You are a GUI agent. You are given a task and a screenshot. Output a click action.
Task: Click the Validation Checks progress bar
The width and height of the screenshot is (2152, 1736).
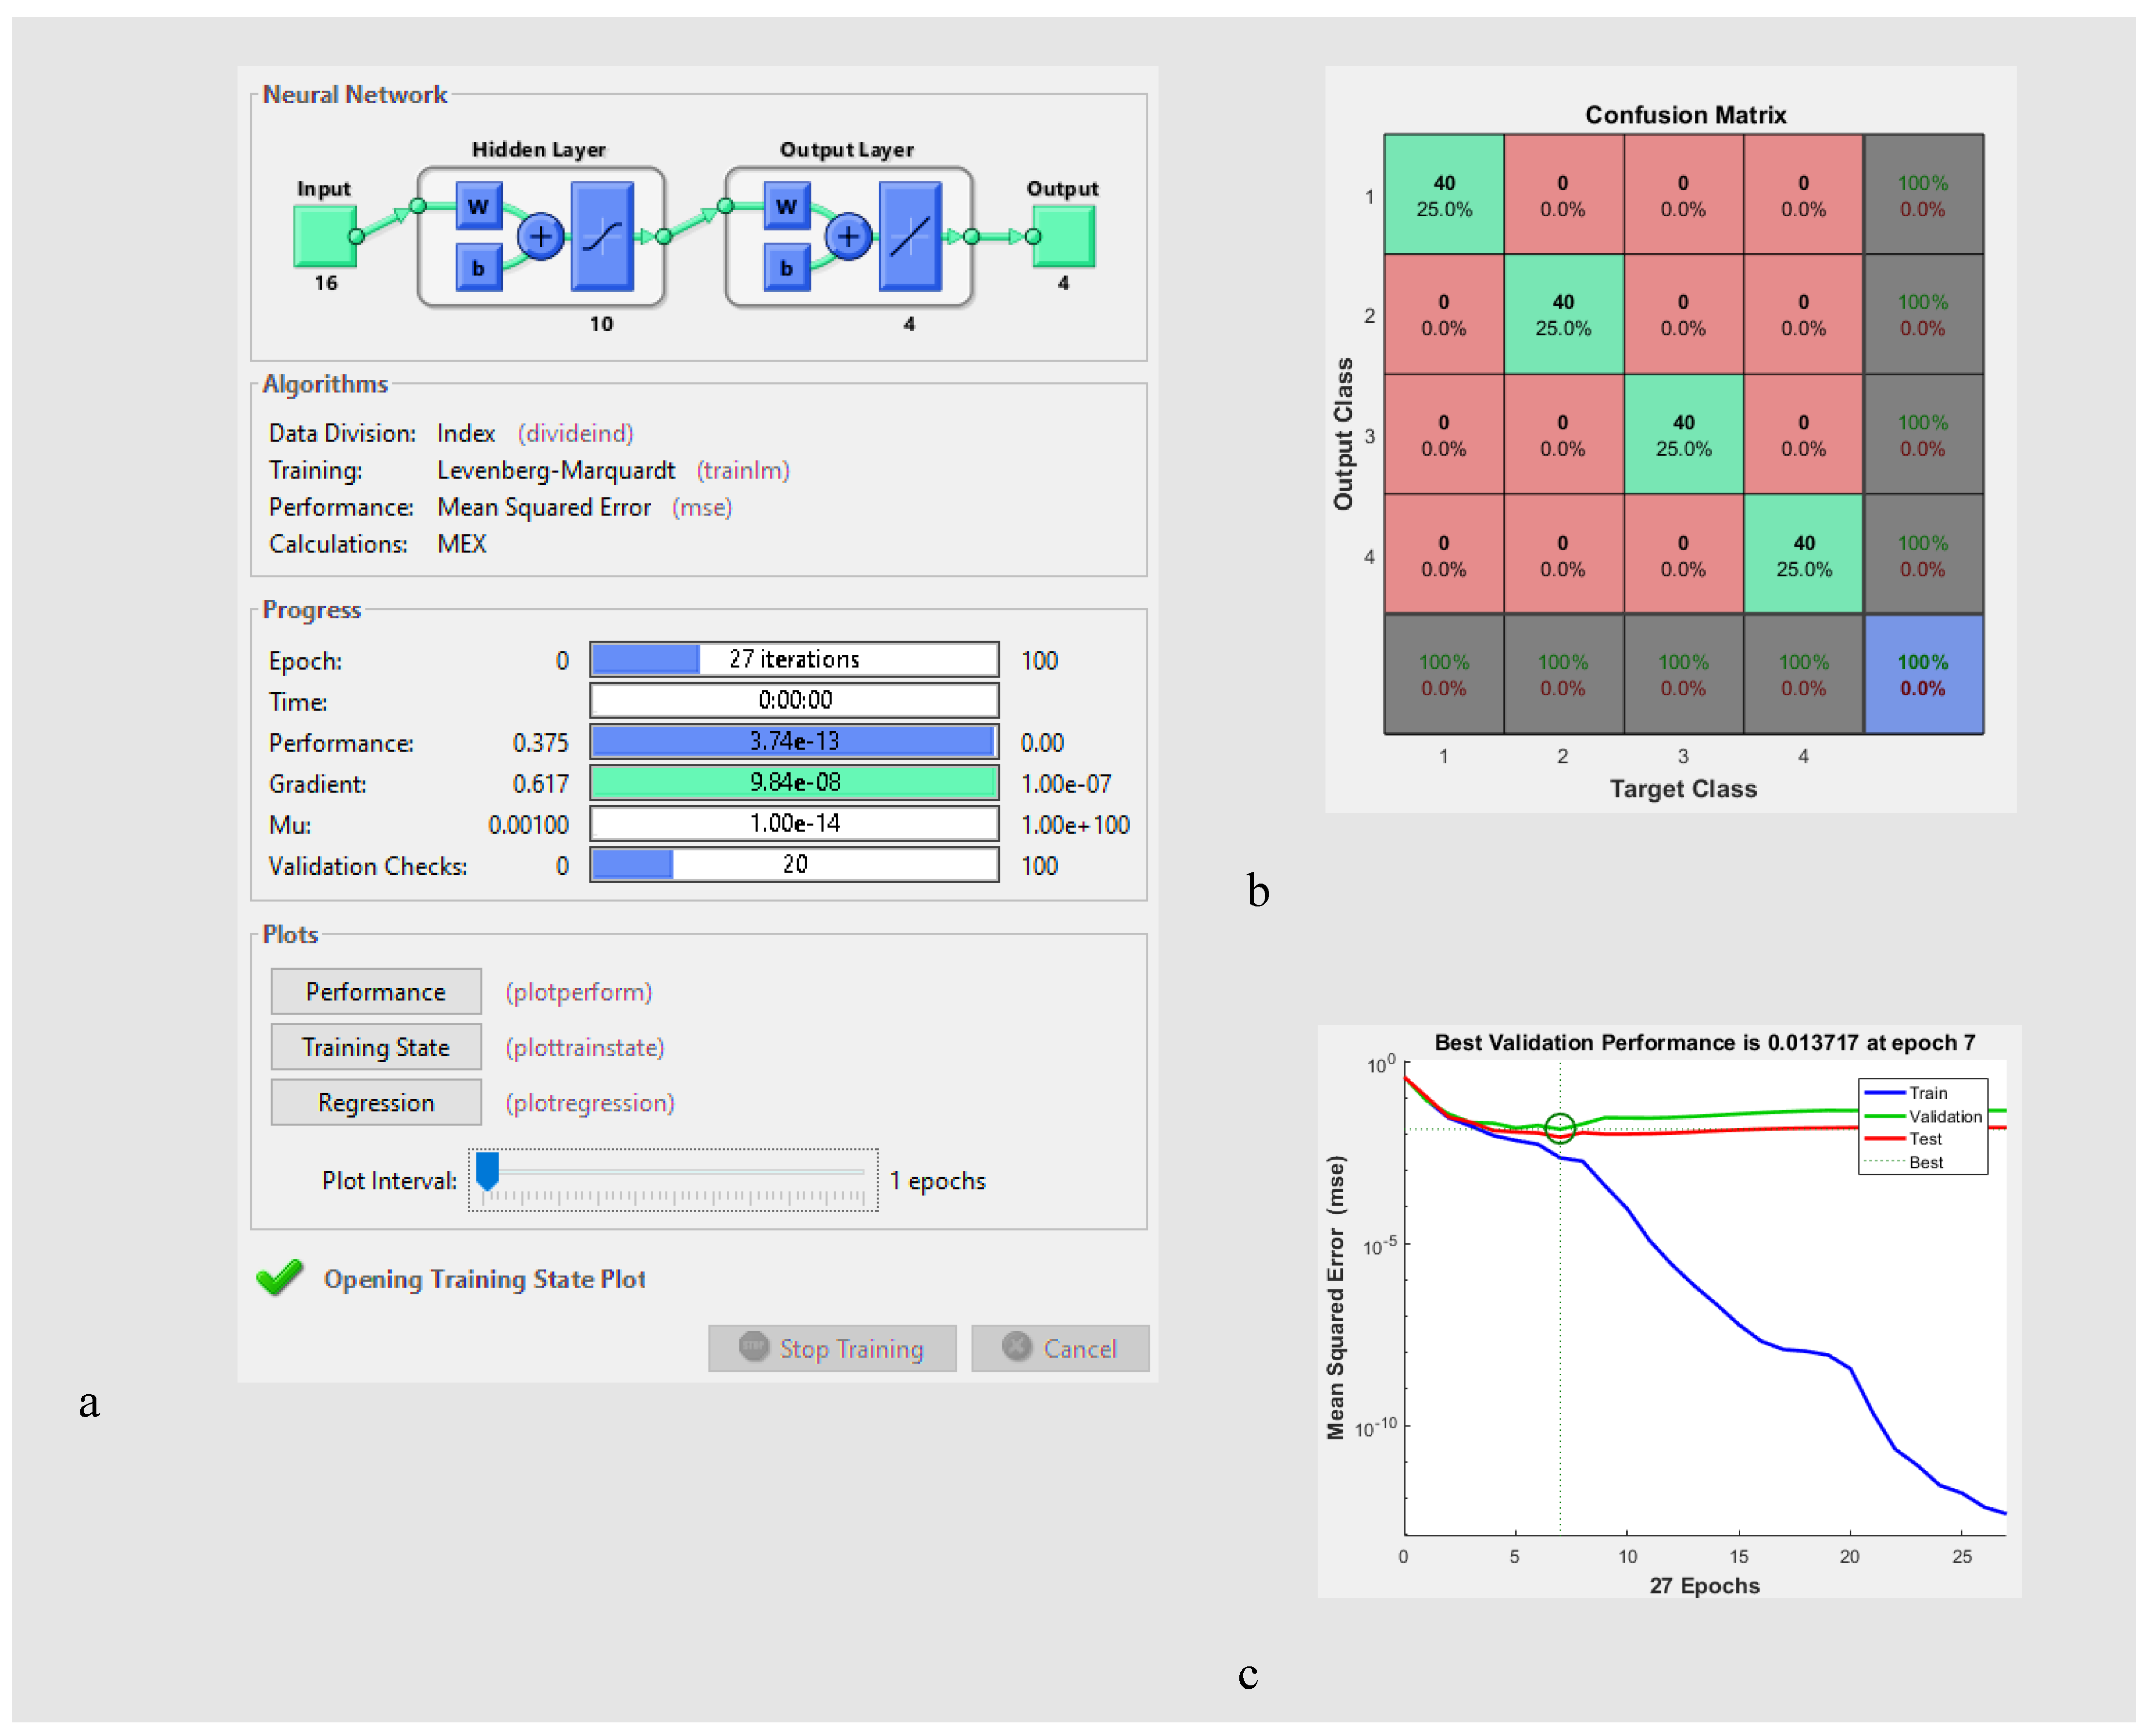point(795,865)
